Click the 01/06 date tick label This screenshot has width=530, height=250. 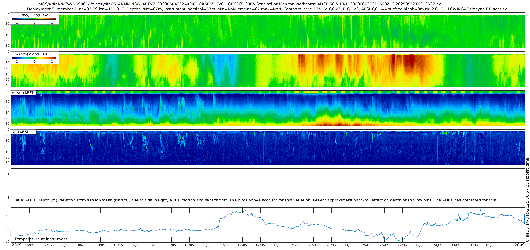[x=491, y=245]
